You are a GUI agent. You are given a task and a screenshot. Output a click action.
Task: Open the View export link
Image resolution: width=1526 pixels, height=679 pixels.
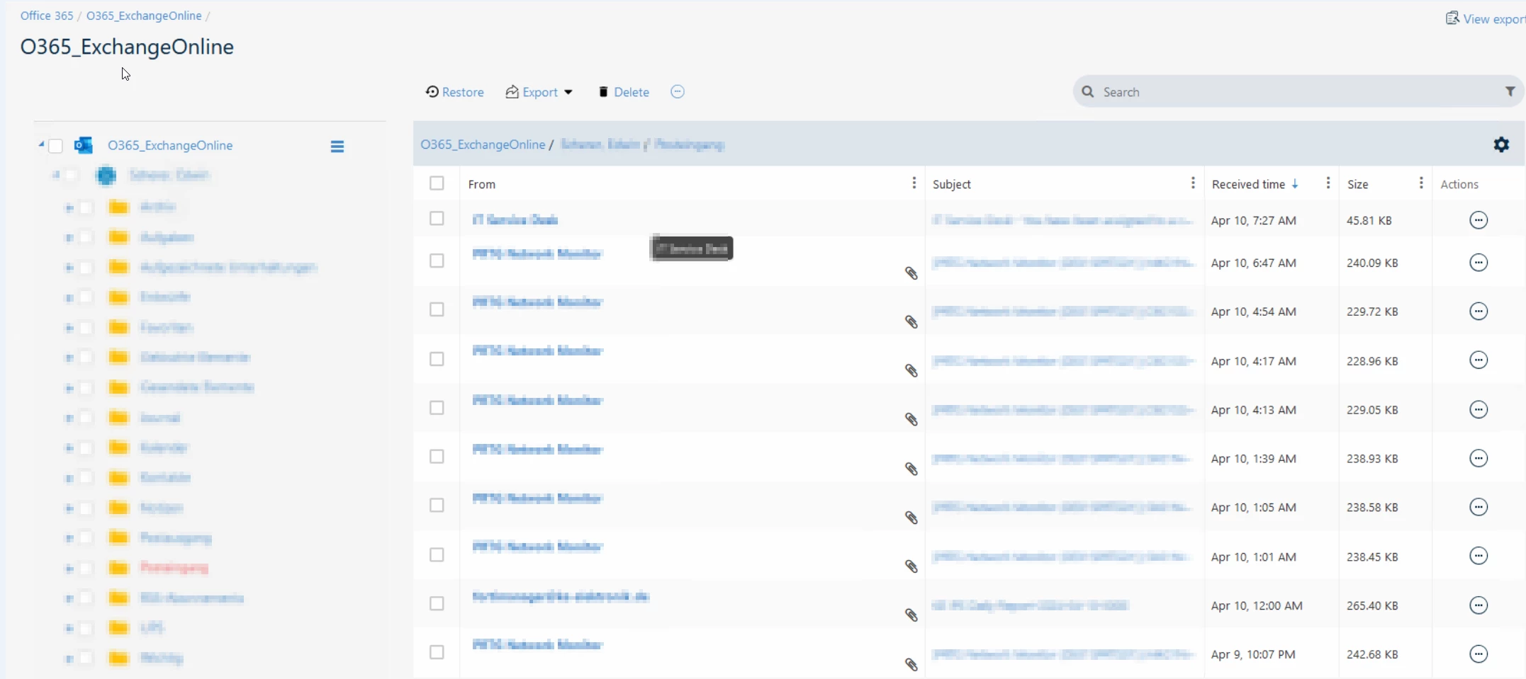[1487, 18]
